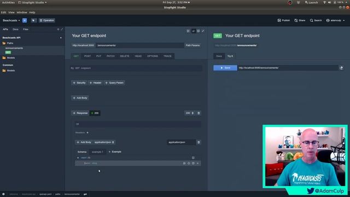
Task: Click the first icon in the property row's icon group
Action: point(184,163)
